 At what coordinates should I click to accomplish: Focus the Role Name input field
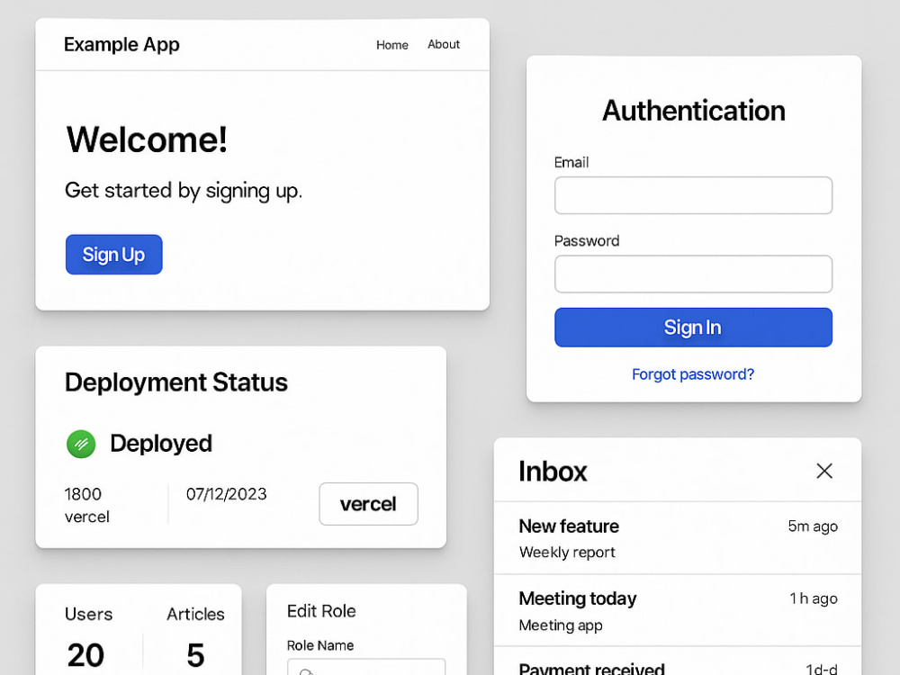coord(366,667)
